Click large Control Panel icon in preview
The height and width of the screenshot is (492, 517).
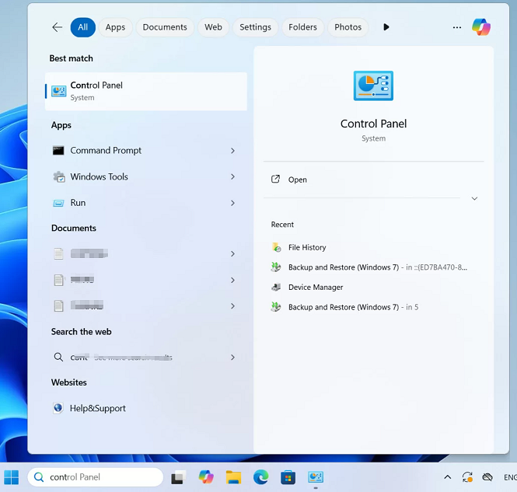point(373,85)
